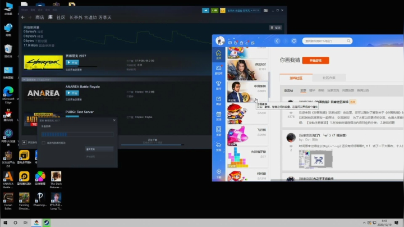Open 手游 mobile games sidebar icon
The image size is (404, 227).
tap(218, 131)
